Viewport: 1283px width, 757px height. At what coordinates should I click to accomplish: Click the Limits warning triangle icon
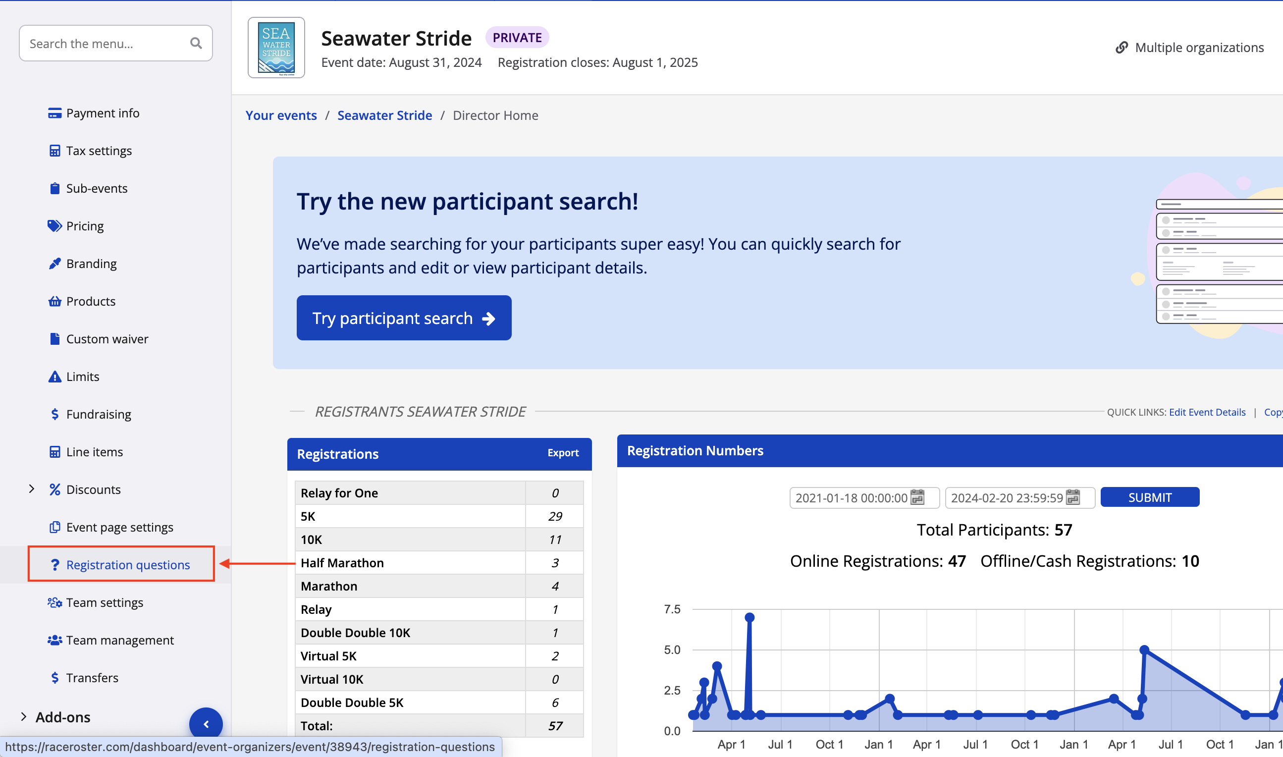click(54, 377)
